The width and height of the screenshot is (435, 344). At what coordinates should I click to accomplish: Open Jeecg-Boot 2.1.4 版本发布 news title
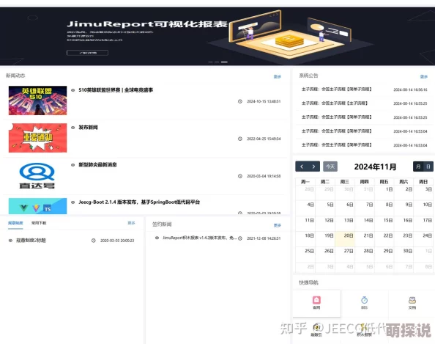tap(139, 202)
